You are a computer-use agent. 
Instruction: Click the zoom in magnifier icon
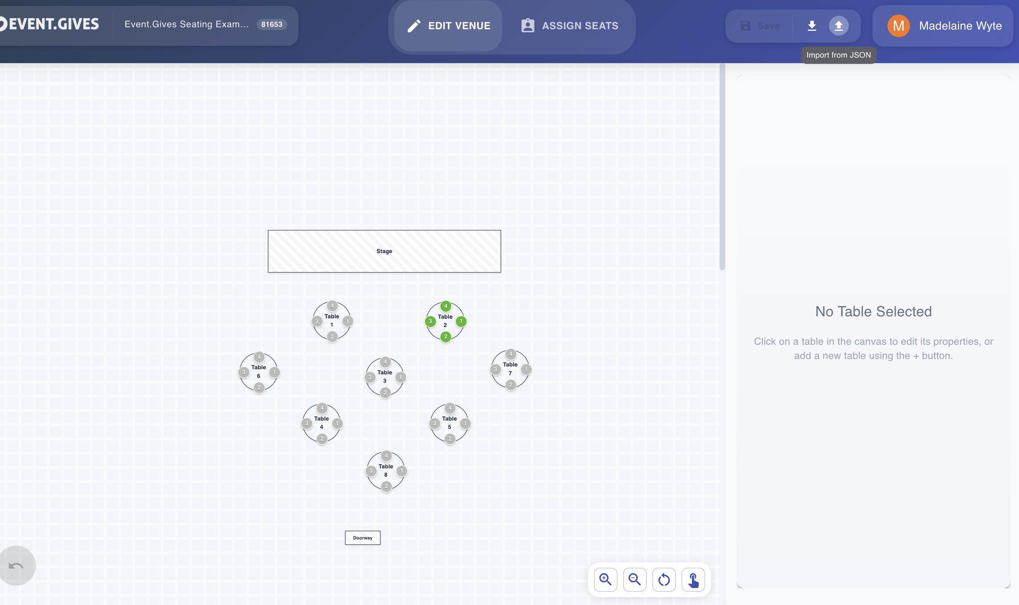coord(605,579)
